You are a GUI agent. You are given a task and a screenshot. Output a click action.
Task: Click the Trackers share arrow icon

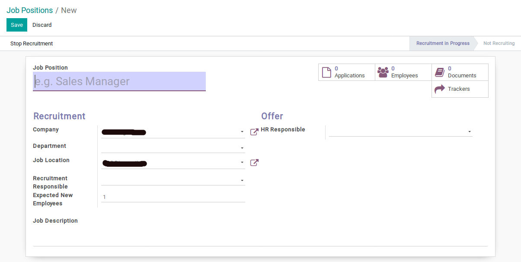(440, 89)
